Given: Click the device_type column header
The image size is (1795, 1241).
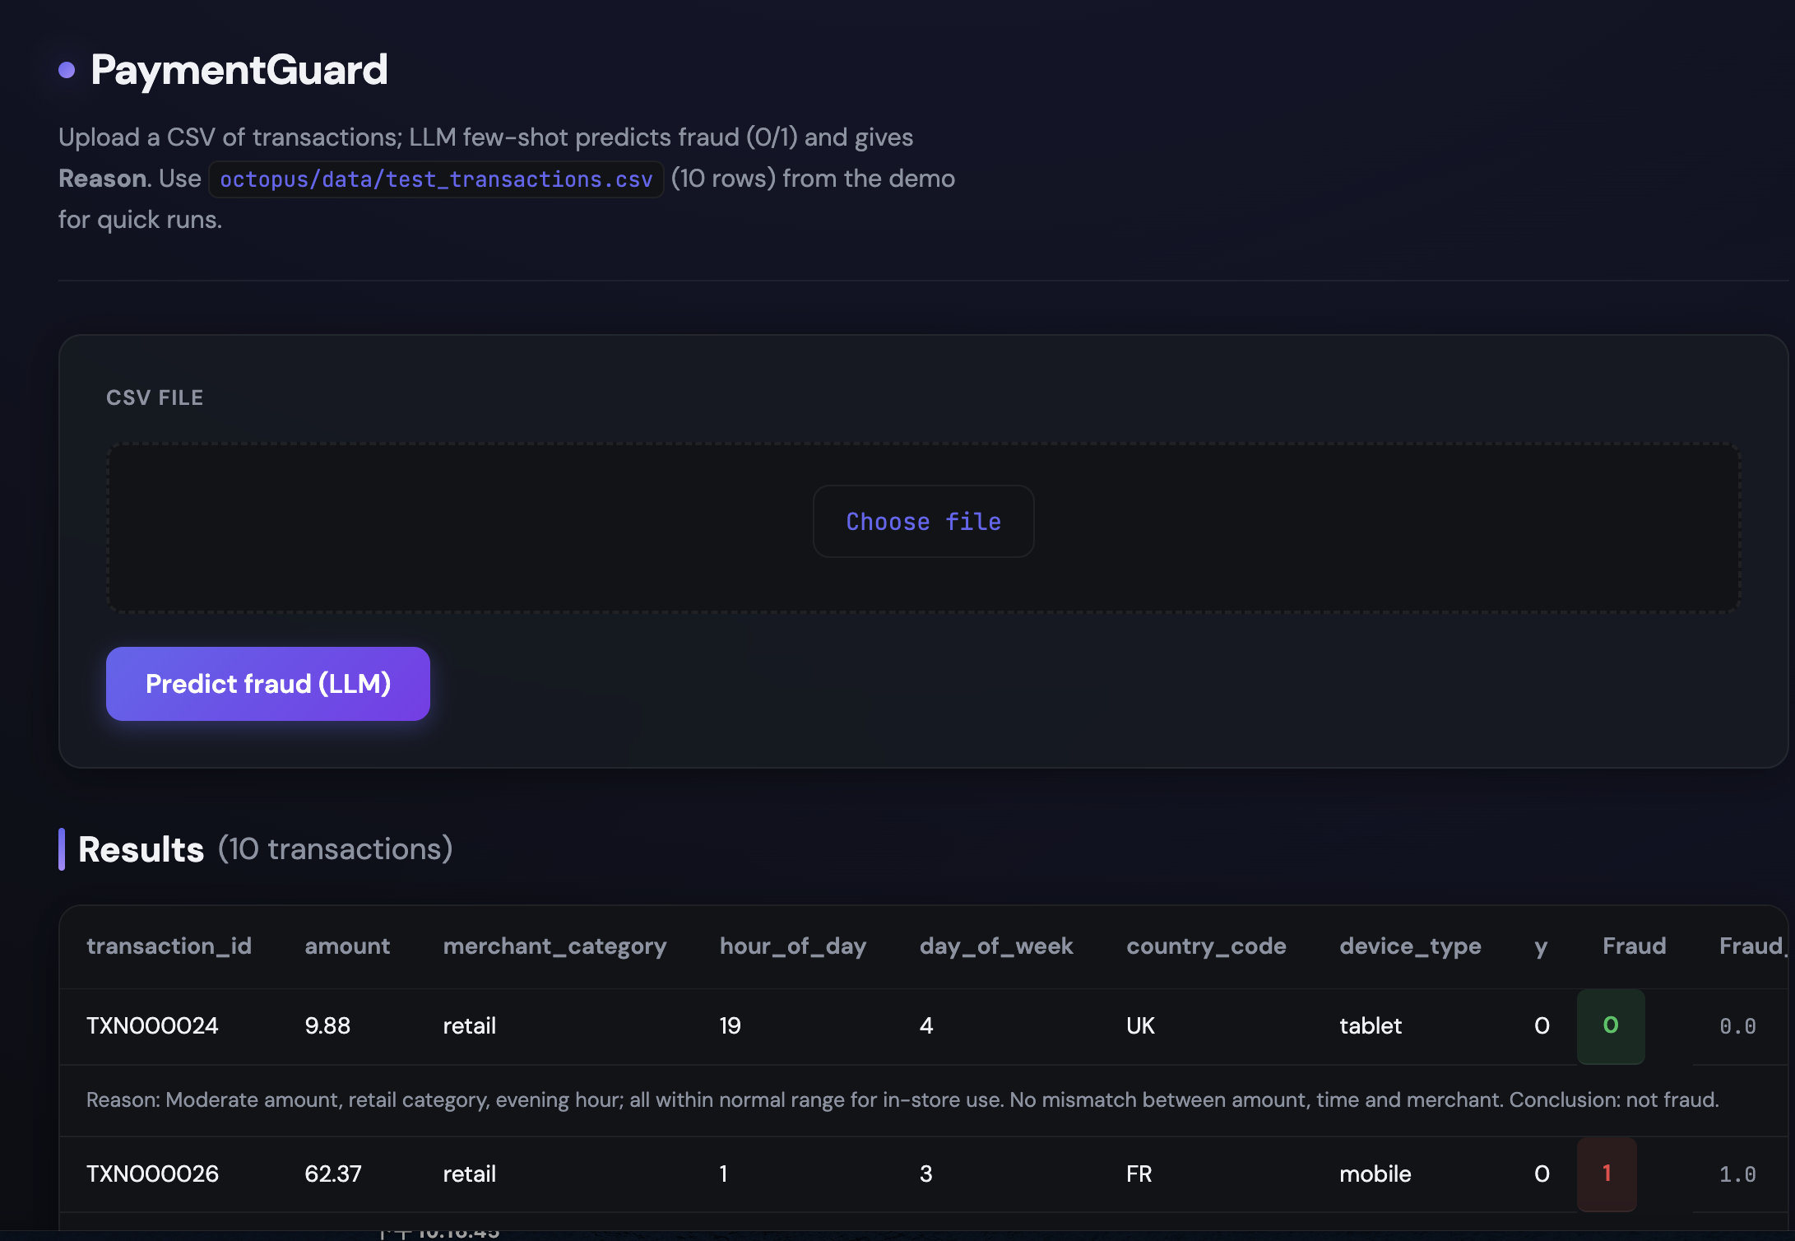Looking at the screenshot, I should tap(1410, 946).
